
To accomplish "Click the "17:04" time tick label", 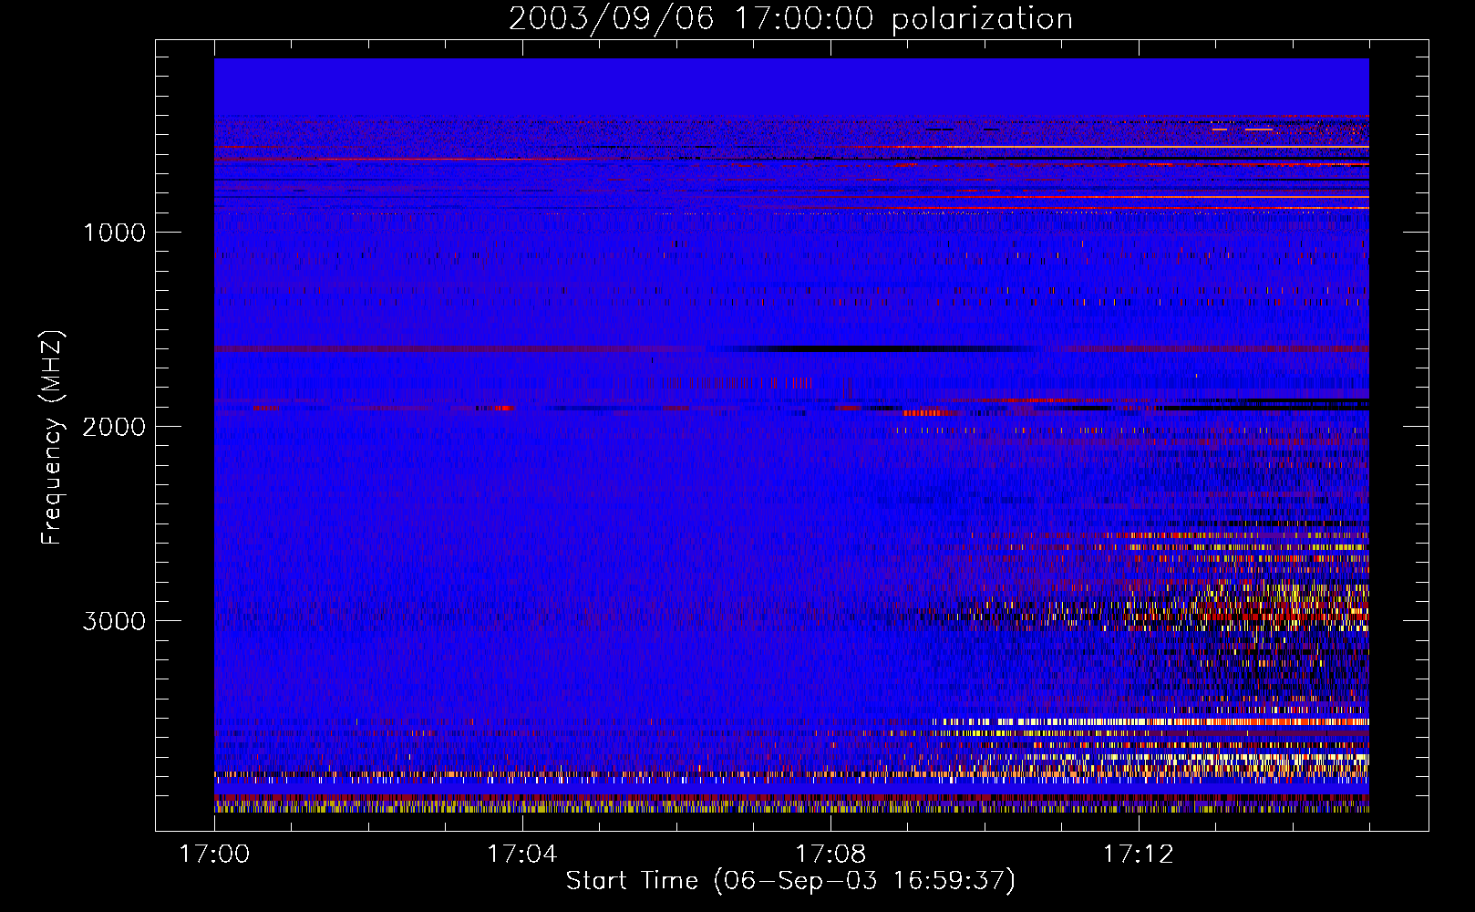I will 522,855.
